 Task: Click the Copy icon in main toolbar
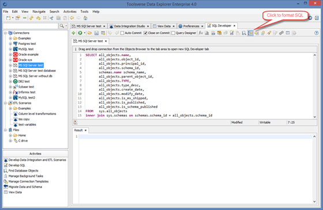click(58, 18)
